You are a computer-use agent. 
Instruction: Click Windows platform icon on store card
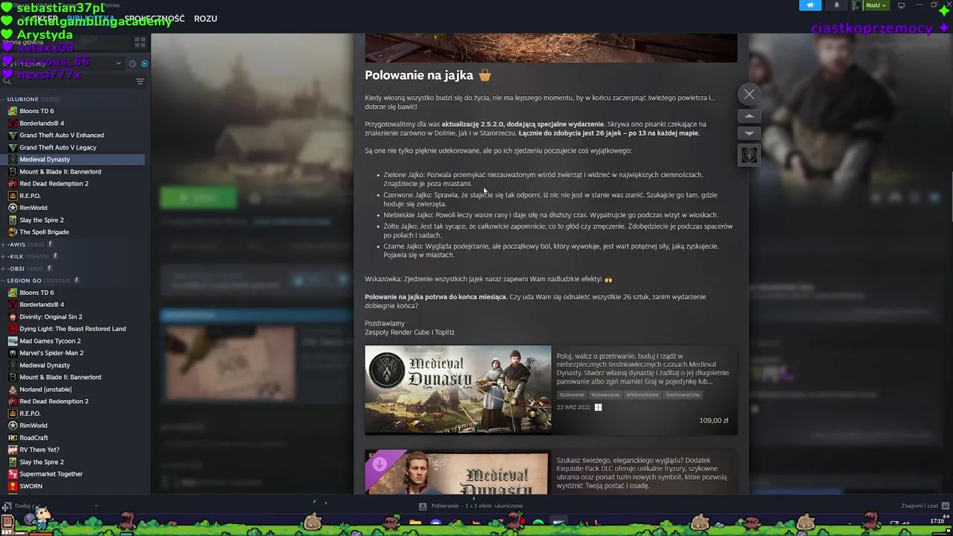point(598,407)
